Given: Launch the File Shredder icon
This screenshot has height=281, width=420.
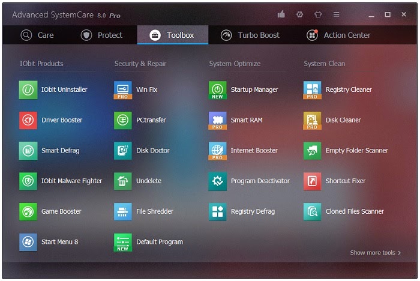Looking at the screenshot, I should coord(123,212).
